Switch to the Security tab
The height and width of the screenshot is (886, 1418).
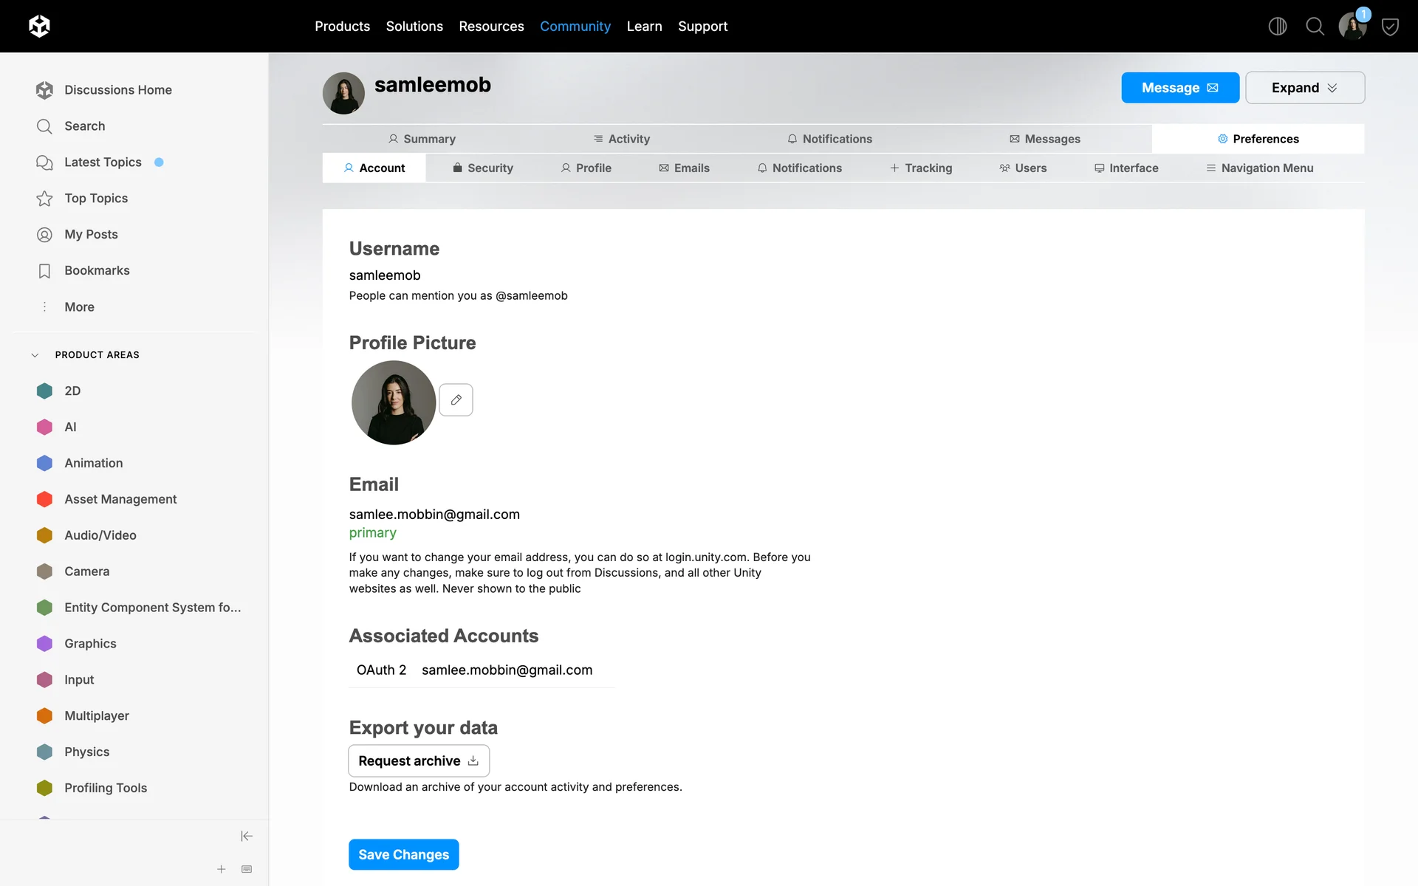(x=483, y=168)
